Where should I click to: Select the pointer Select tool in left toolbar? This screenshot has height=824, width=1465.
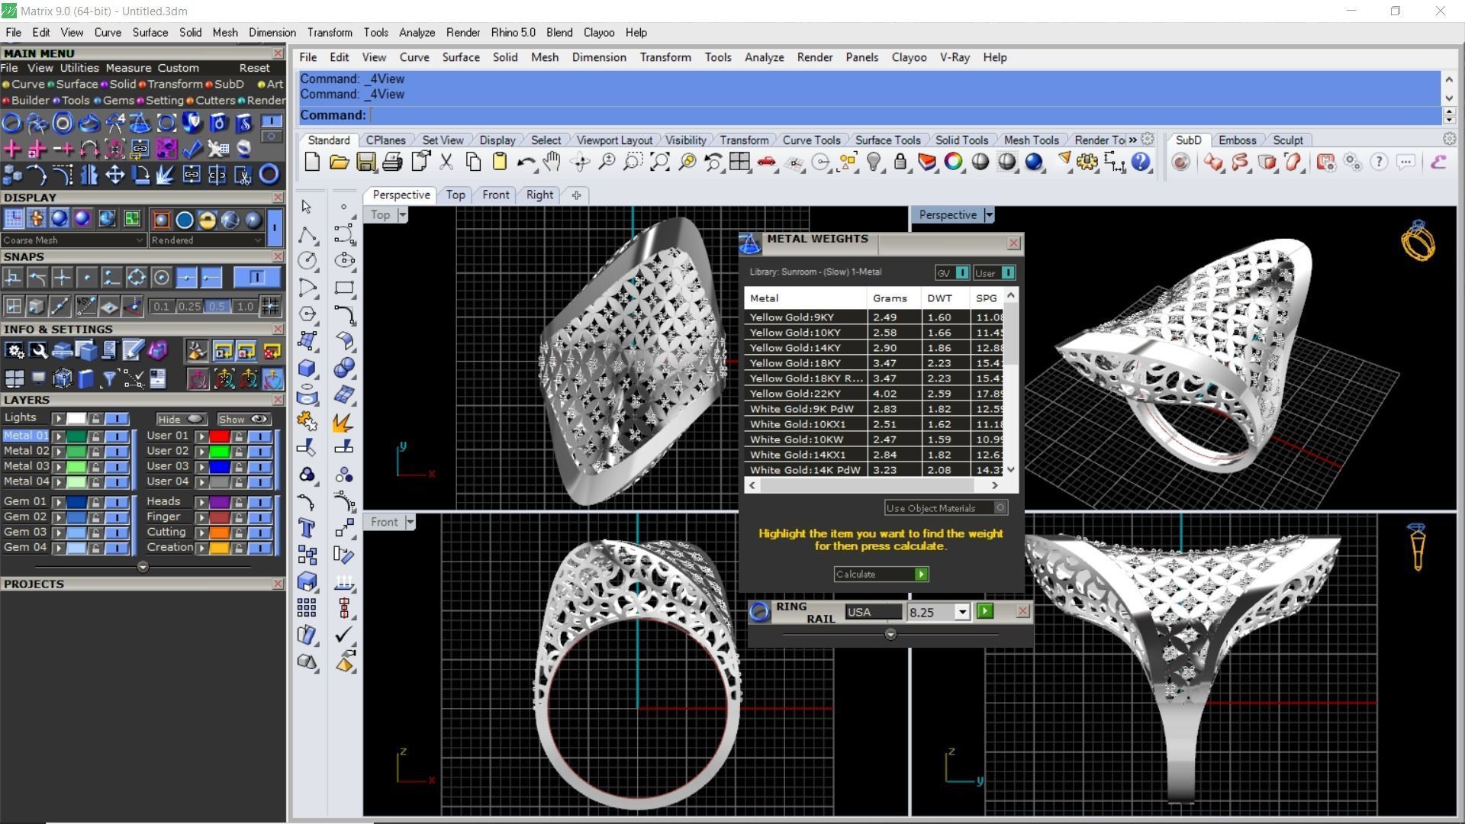[x=307, y=207]
